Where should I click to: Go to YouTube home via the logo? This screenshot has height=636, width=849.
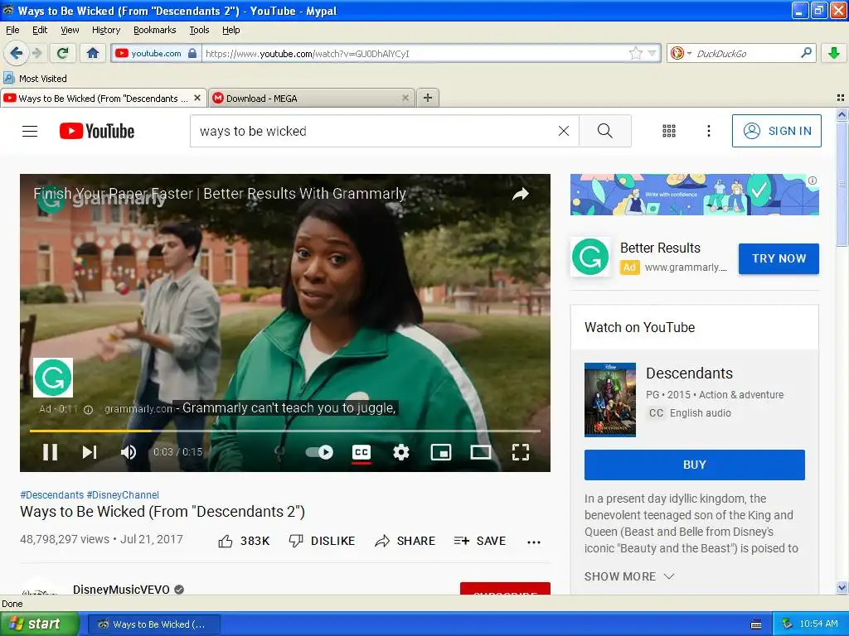[97, 131]
